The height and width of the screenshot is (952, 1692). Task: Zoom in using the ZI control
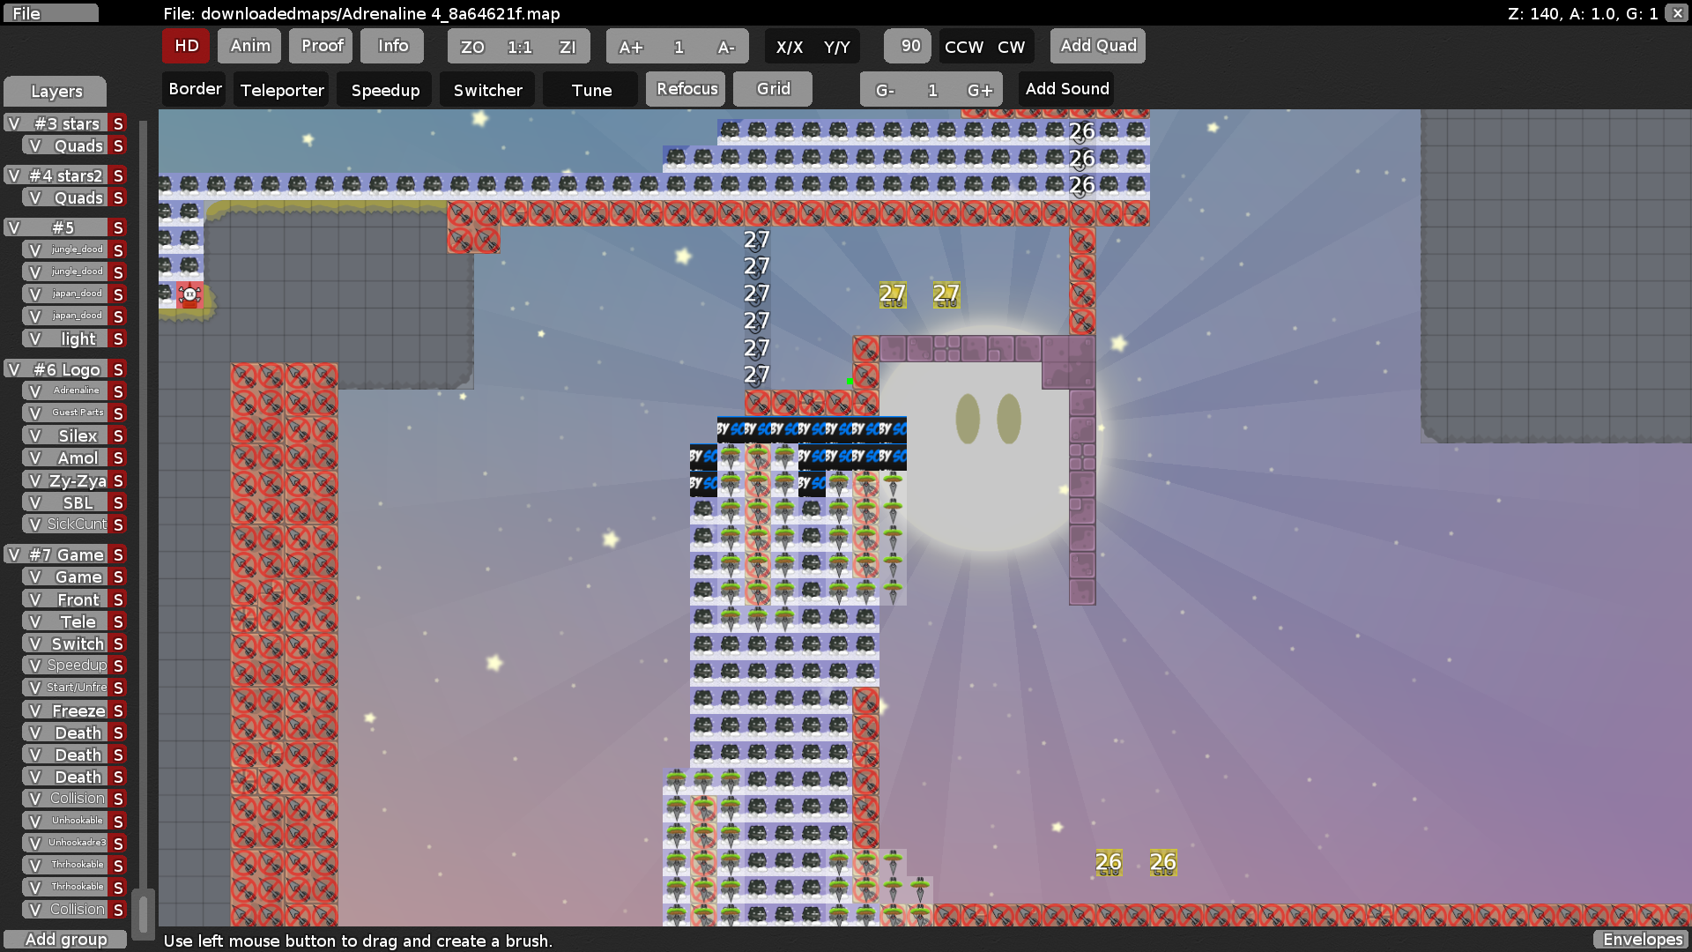pos(568,46)
